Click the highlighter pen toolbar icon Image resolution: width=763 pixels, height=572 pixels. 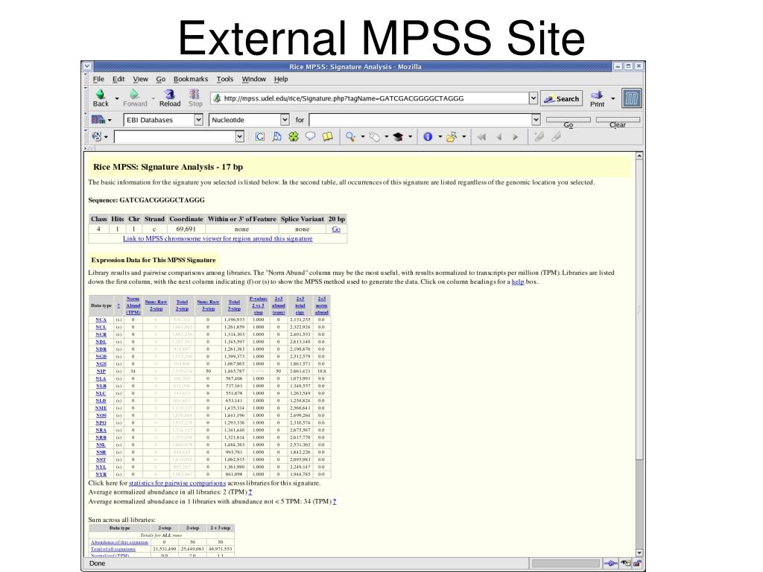(374, 137)
